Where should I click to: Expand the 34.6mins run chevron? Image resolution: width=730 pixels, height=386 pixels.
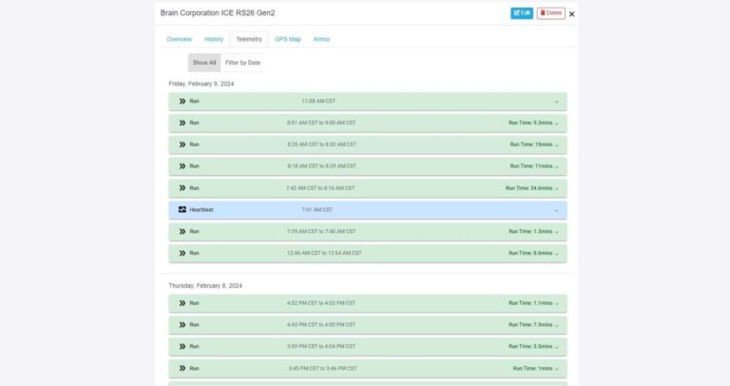pos(556,188)
